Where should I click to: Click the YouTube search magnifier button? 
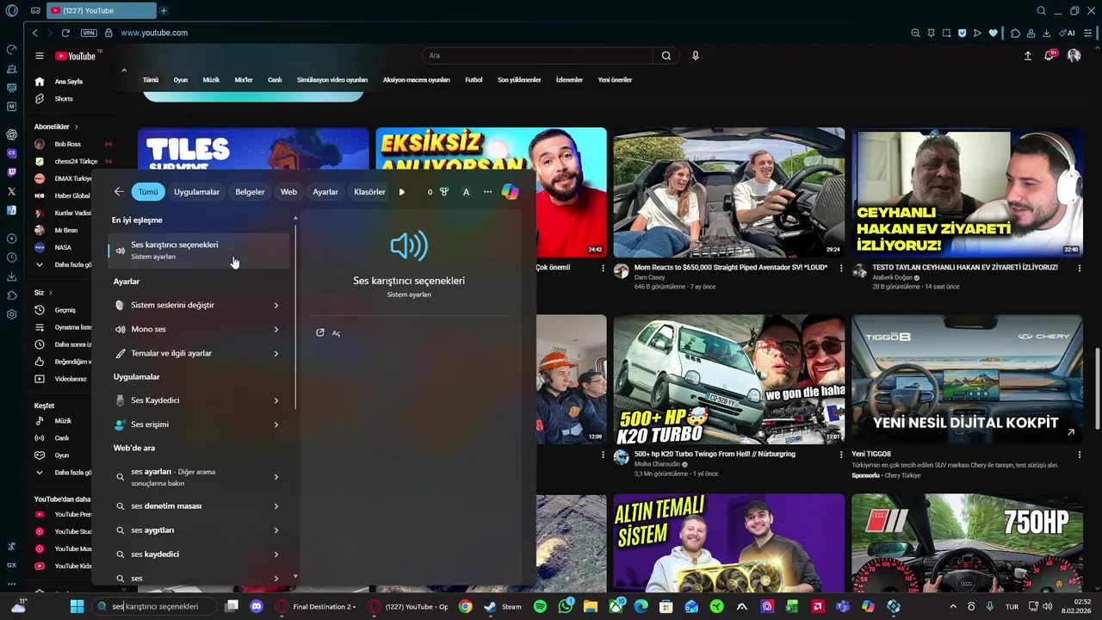click(x=666, y=56)
